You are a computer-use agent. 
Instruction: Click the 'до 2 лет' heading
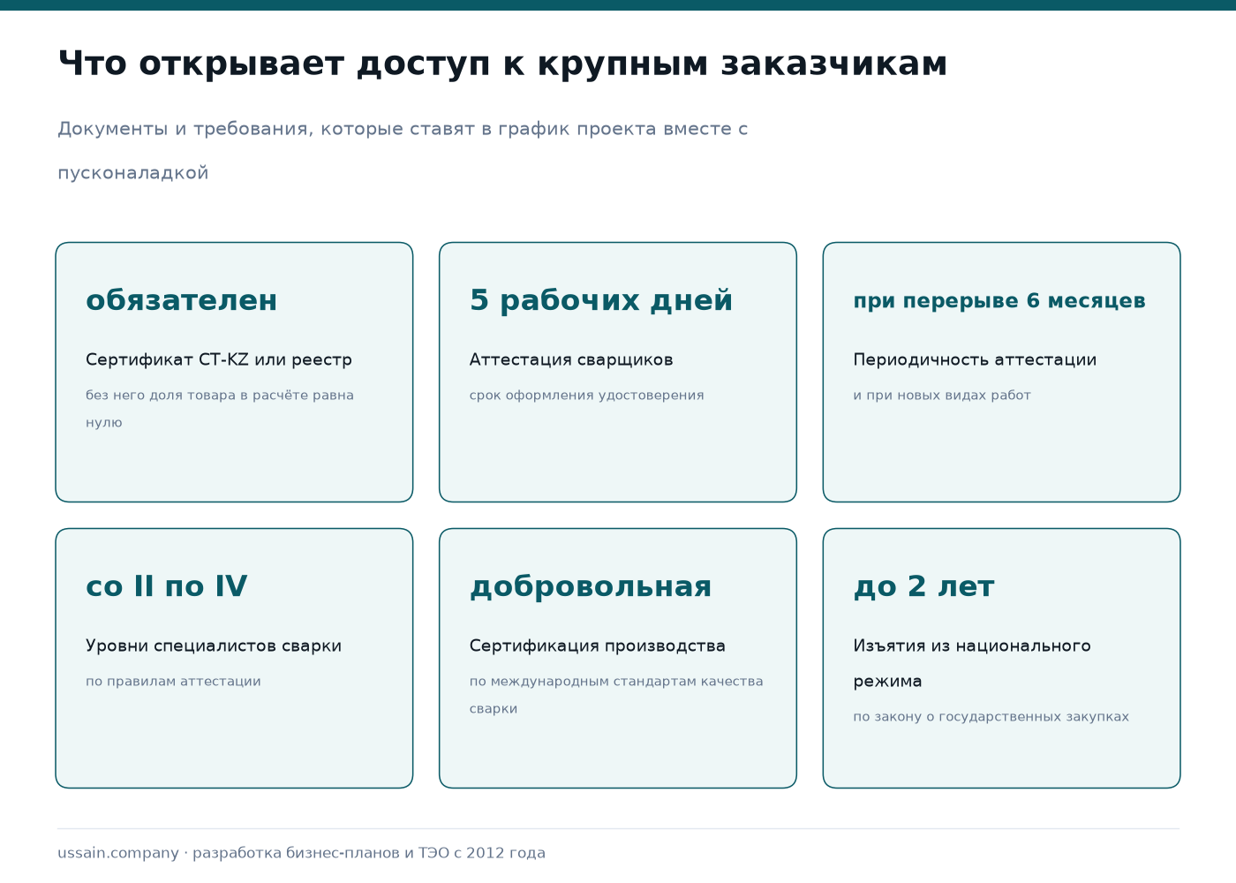click(x=924, y=587)
